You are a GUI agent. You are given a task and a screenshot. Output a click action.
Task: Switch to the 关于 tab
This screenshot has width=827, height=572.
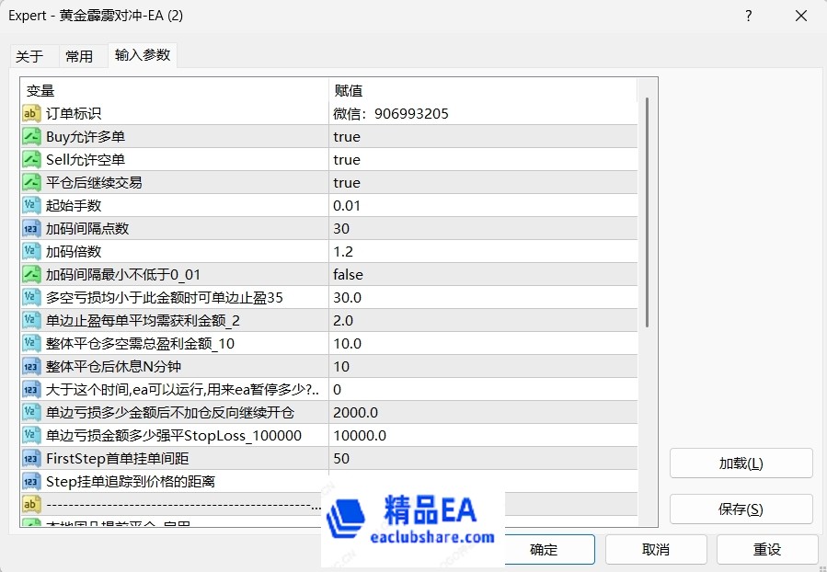(29, 56)
